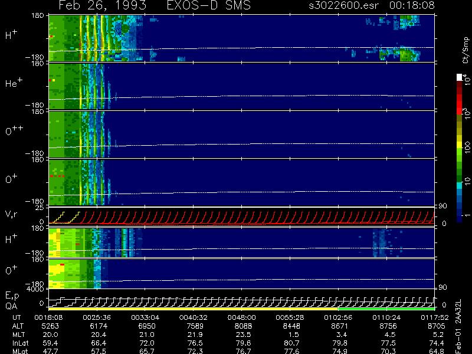472x354 pixels.
Task: Click InLat value "66.4"
Action: click(99, 343)
